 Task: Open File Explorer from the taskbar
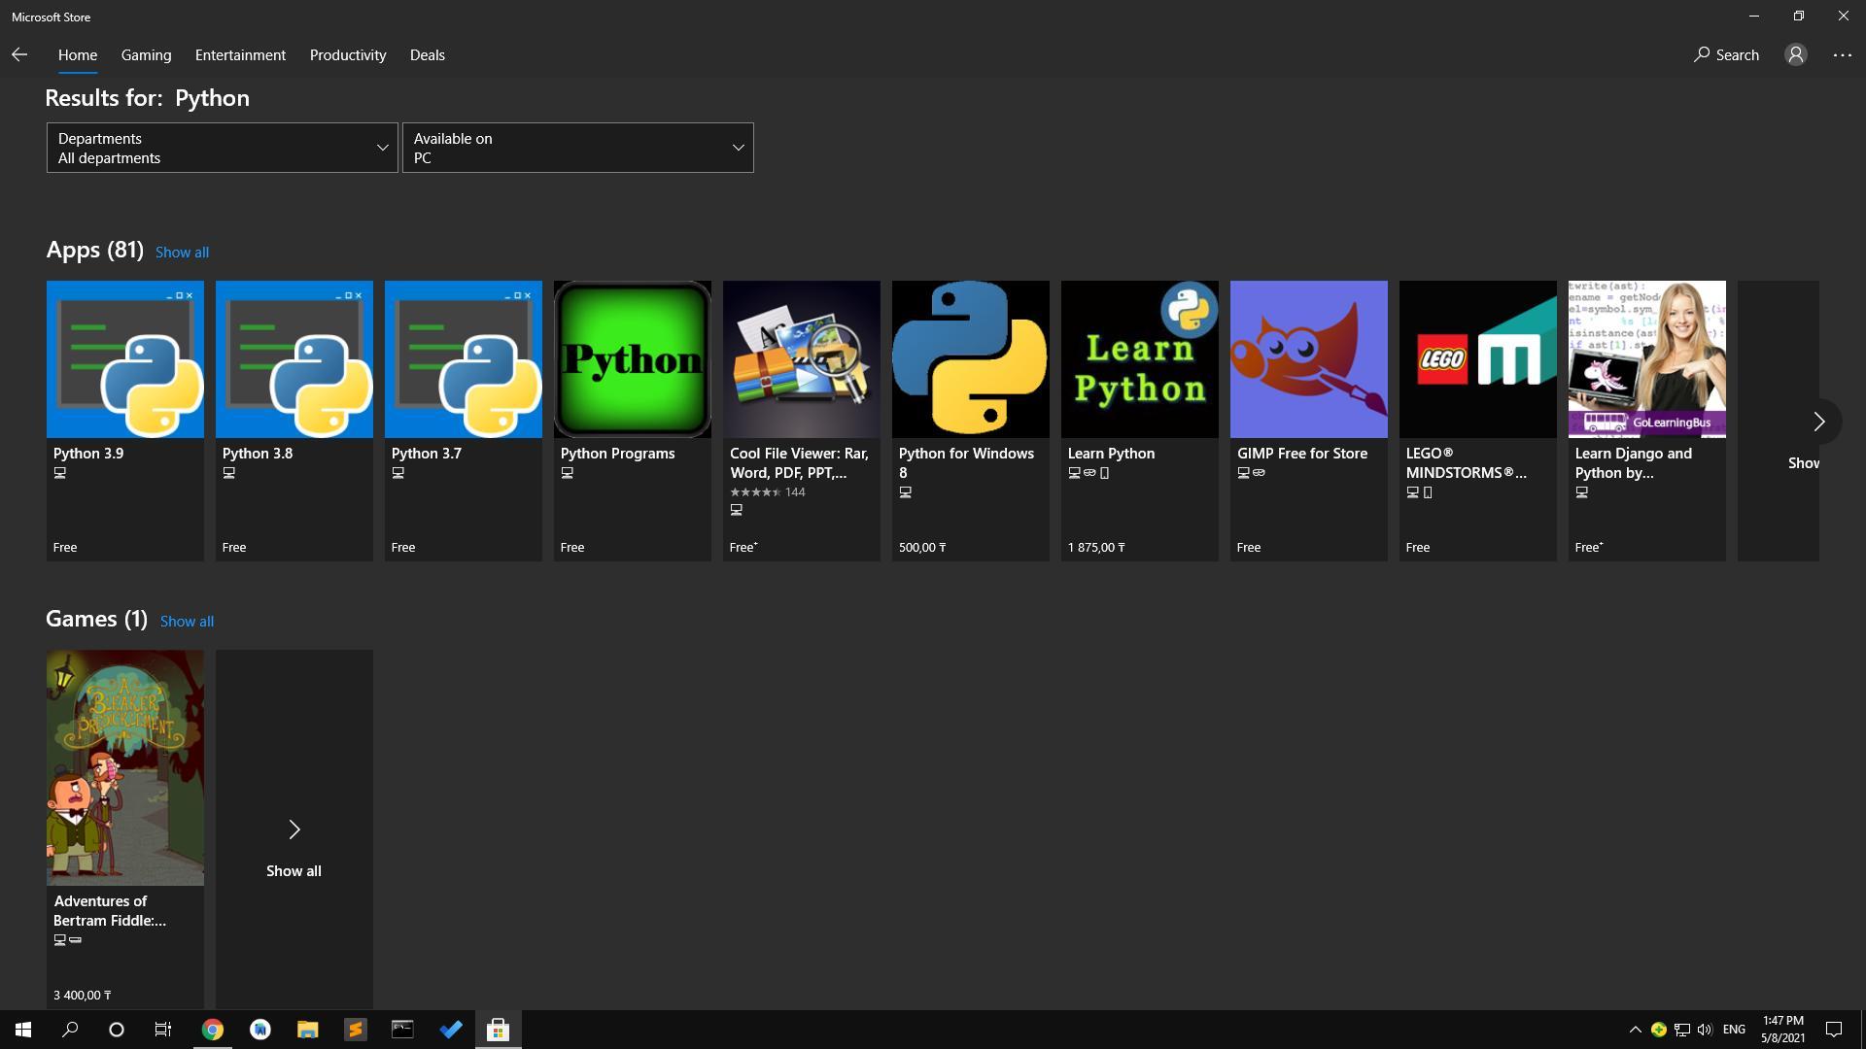coord(307,1030)
